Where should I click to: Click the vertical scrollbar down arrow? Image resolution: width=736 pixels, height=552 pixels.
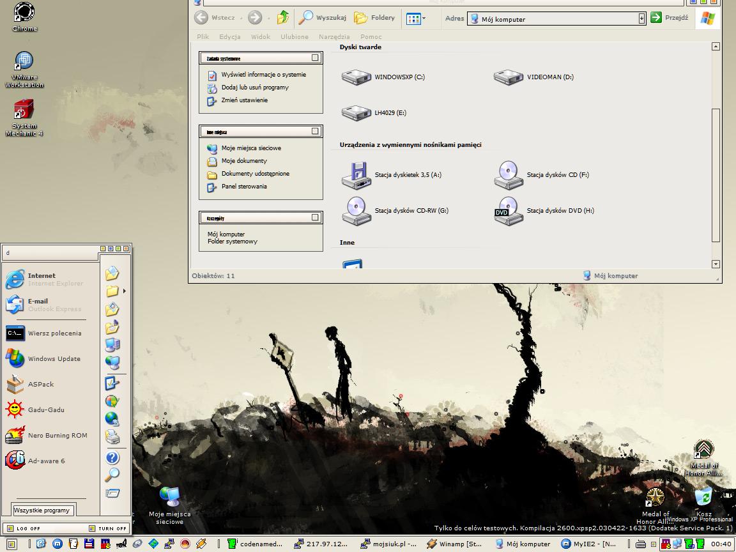(x=716, y=264)
